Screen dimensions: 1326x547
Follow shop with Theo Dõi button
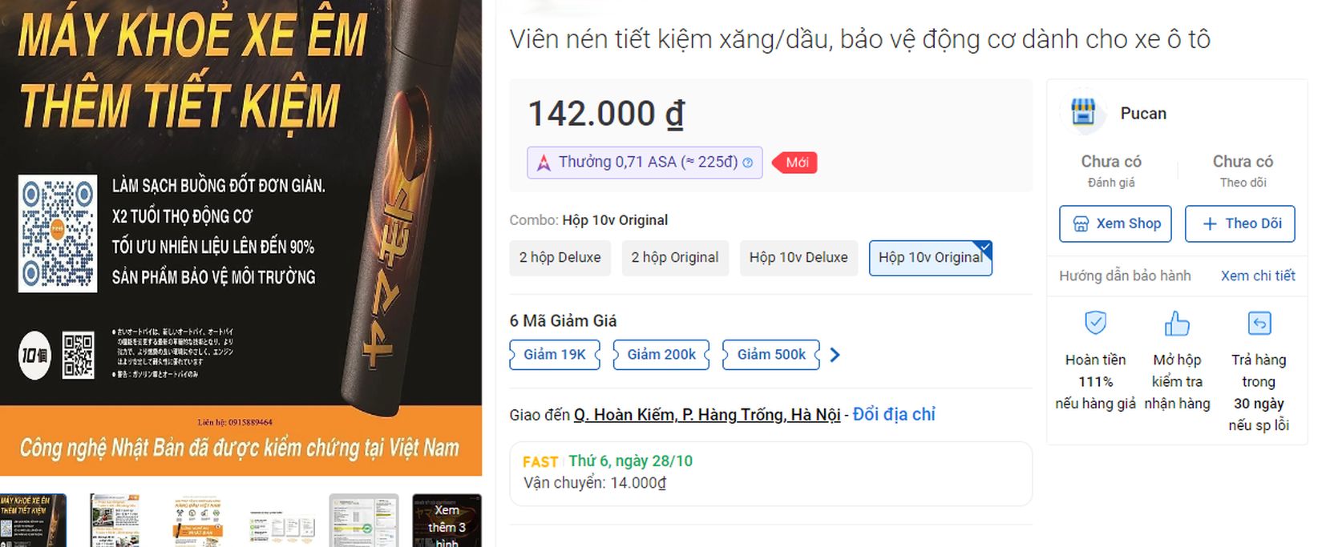pos(1240,223)
